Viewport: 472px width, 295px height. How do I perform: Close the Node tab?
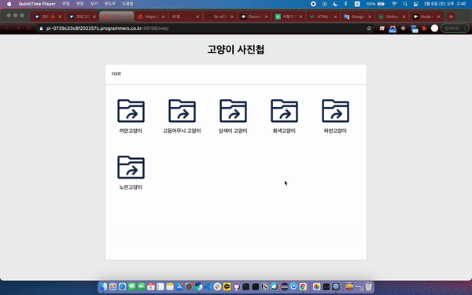(x=438, y=17)
